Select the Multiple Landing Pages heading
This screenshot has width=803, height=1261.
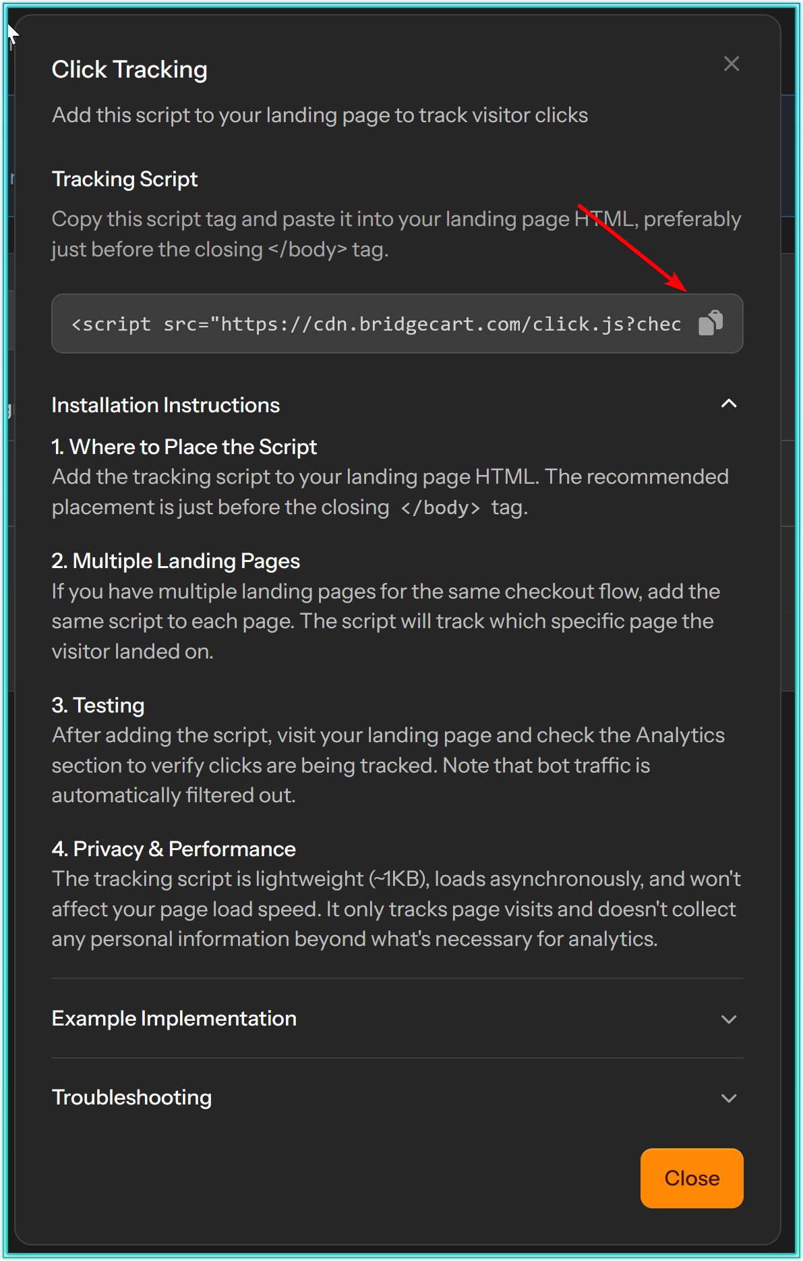(176, 561)
